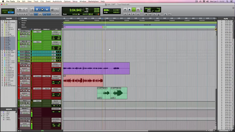Open VRoom insert on Aux 1 track
Viewport: 235px width, 132px height.
[37, 101]
